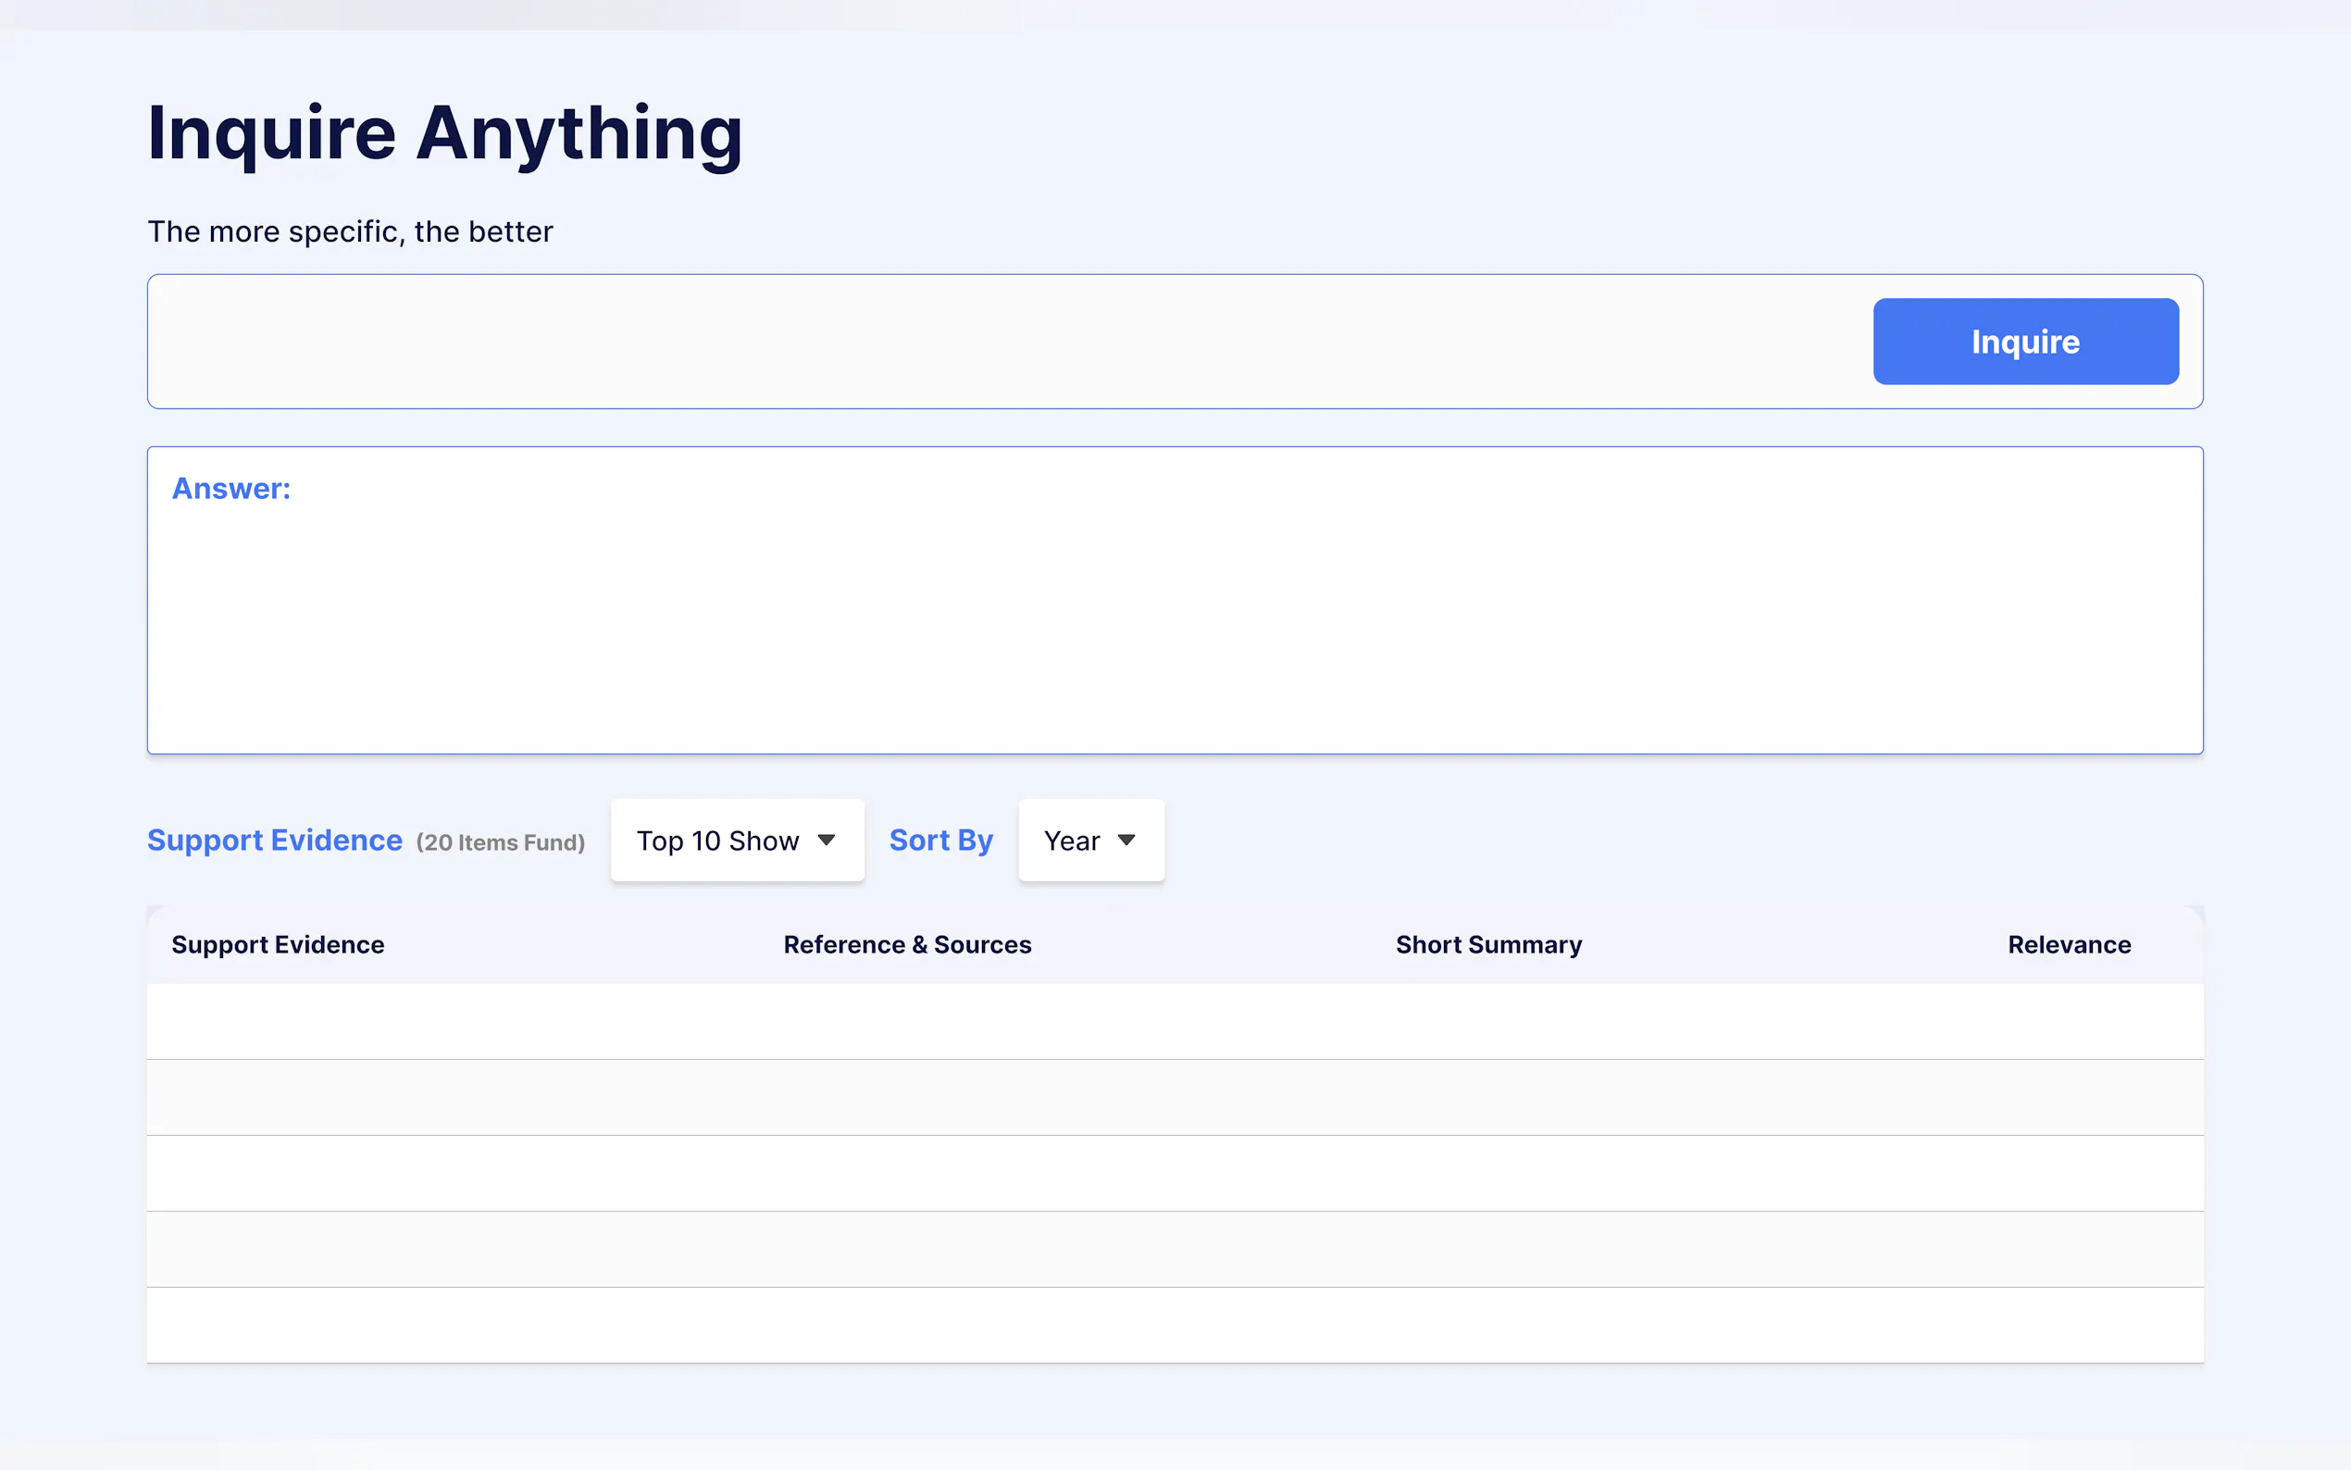2351x1470 pixels.
Task: Click the Top 10 Show dropdown arrow
Action: 827,840
